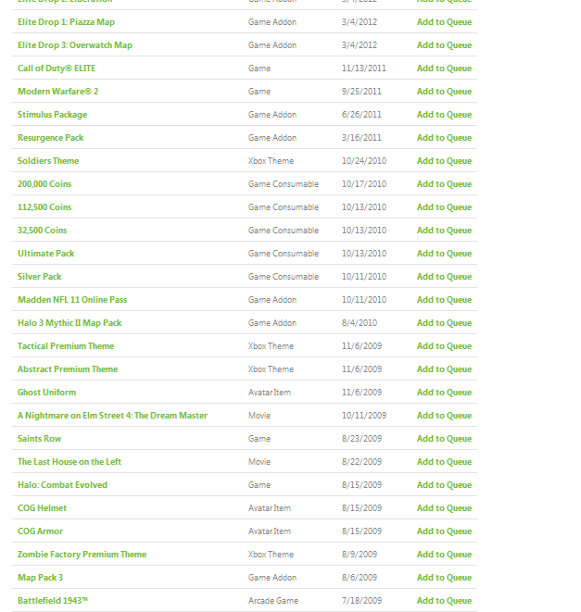Add Stimulus Package to queue

point(444,115)
